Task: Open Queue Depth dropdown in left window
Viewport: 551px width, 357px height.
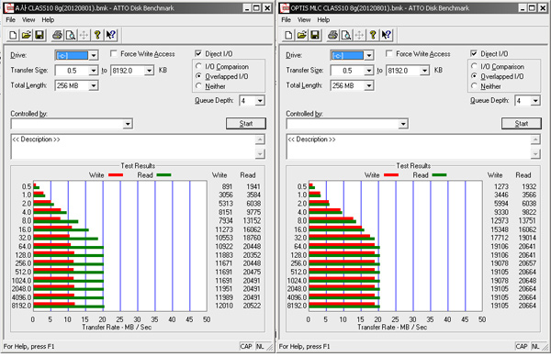Action: point(260,101)
